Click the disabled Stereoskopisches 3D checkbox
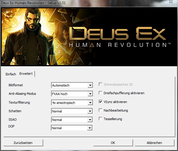 pyautogui.click(x=100, y=84)
